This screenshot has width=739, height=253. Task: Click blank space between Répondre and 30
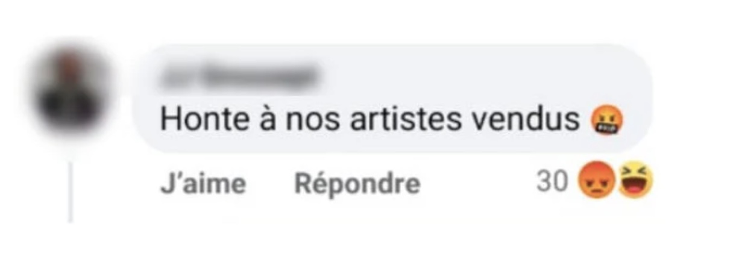[477, 184]
